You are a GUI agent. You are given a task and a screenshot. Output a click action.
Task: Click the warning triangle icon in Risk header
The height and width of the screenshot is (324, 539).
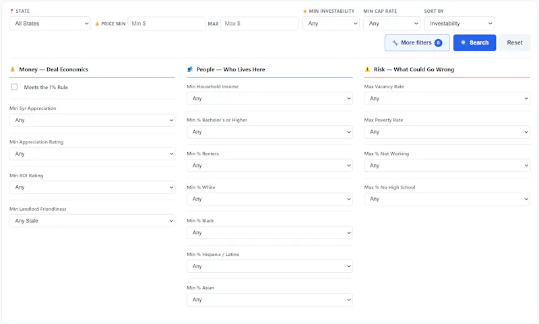click(367, 69)
